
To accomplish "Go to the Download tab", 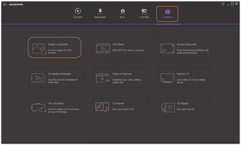I will point(100,13).
